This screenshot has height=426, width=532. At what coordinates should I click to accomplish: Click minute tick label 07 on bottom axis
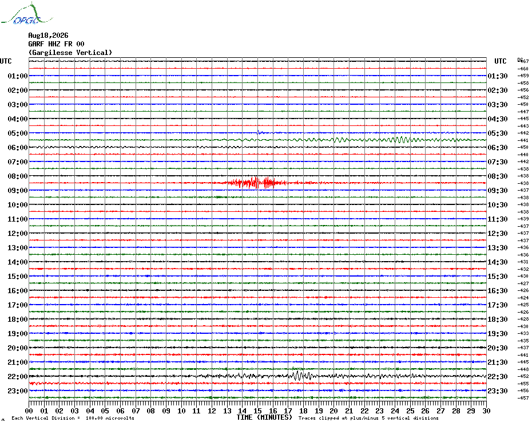[136, 411]
